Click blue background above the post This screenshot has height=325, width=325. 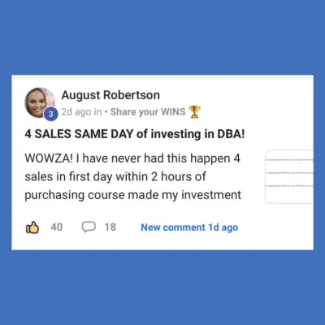[162, 38]
